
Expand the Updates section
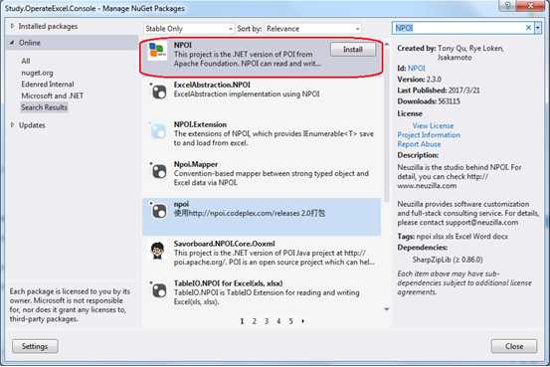coord(12,125)
